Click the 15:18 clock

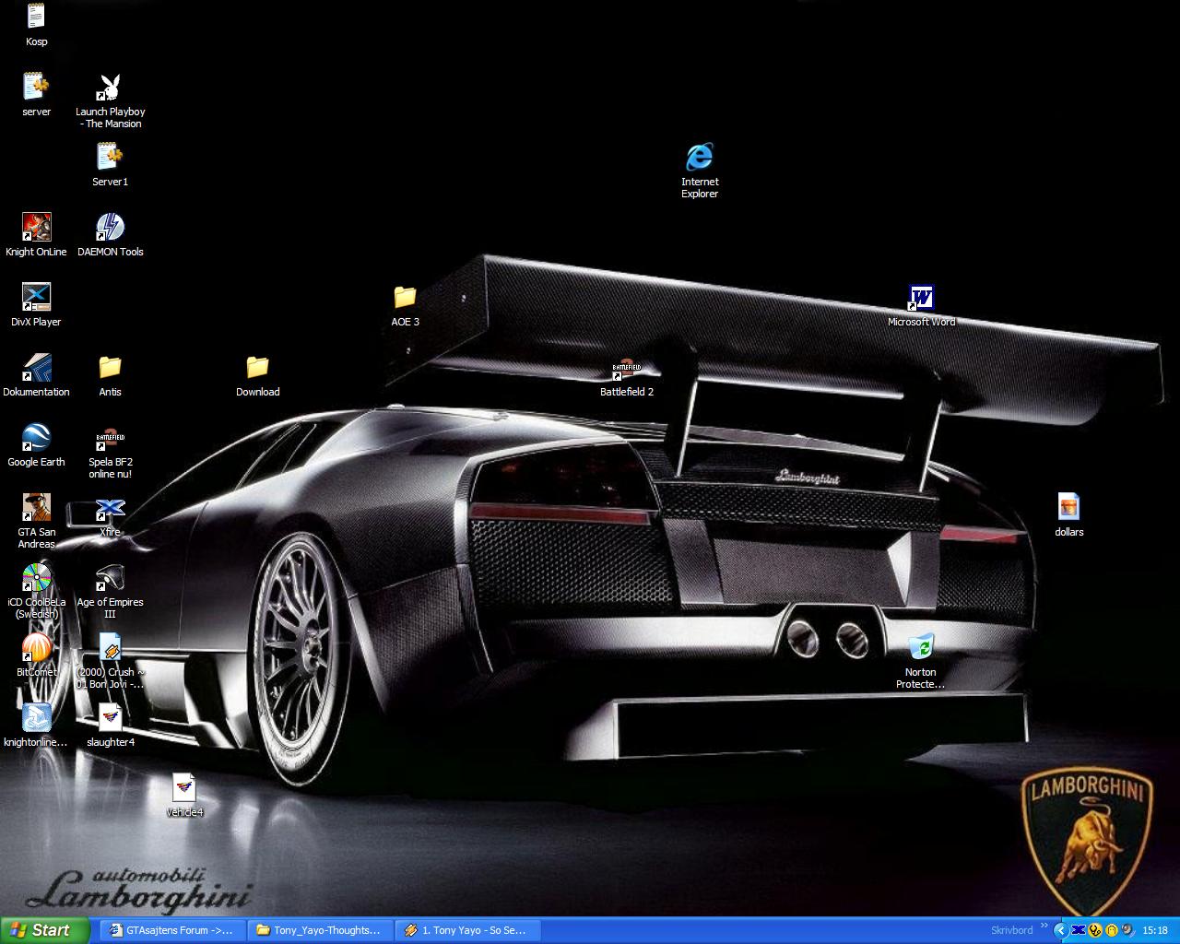[1155, 930]
